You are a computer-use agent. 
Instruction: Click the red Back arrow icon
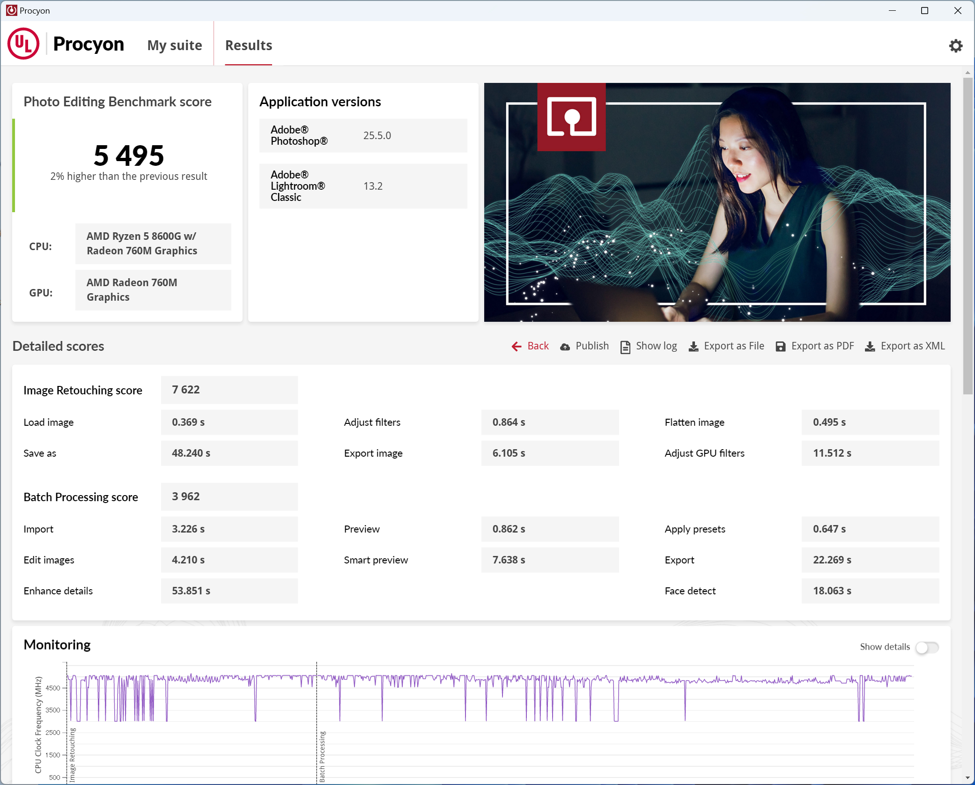[516, 346]
